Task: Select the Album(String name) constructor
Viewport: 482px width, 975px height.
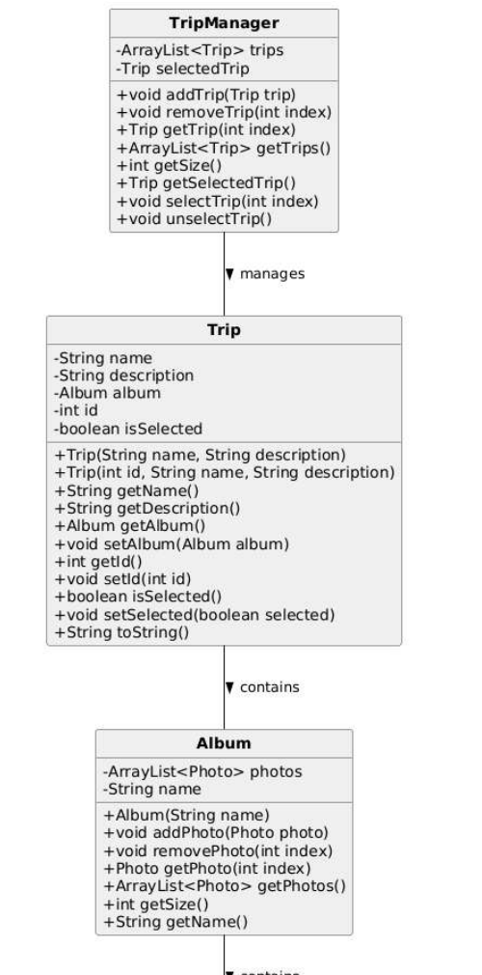Action: point(186,815)
